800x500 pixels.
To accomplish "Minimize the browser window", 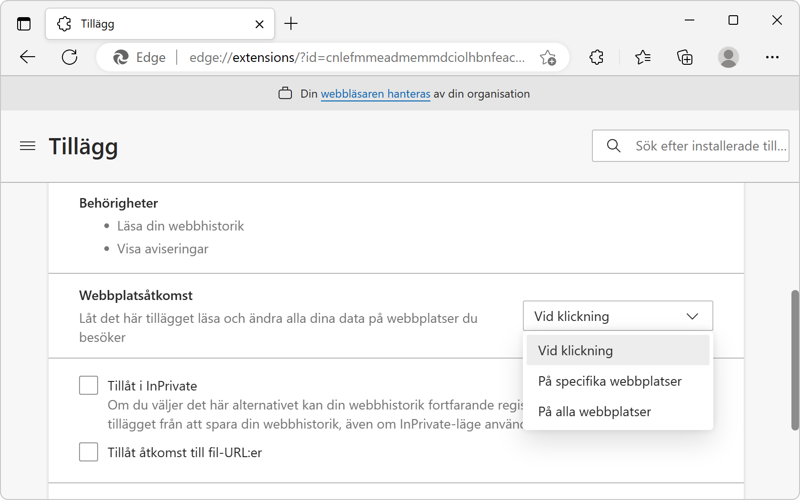I will 690,20.
